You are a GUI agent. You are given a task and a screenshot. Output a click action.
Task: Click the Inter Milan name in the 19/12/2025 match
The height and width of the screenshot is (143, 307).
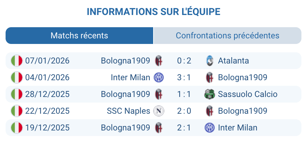click(237, 128)
